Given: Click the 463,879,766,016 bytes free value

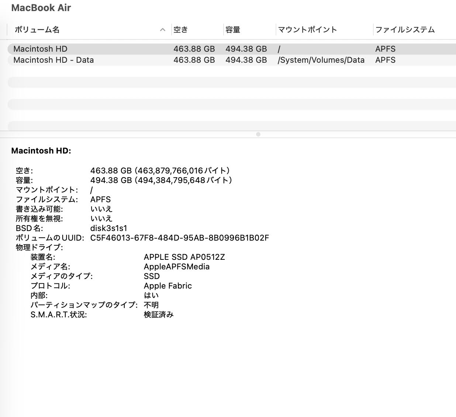Looking at the screenshot, I should pos(160,170).
